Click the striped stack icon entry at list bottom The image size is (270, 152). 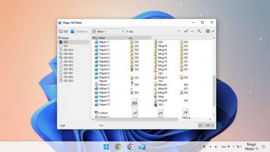(101, 113)
